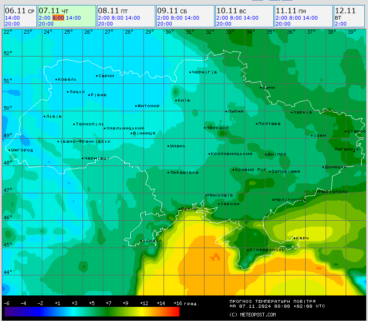Open the 2:00 forecast for 10.11
This screenshot has height=321, width=368.
click(x=222, y=18)
